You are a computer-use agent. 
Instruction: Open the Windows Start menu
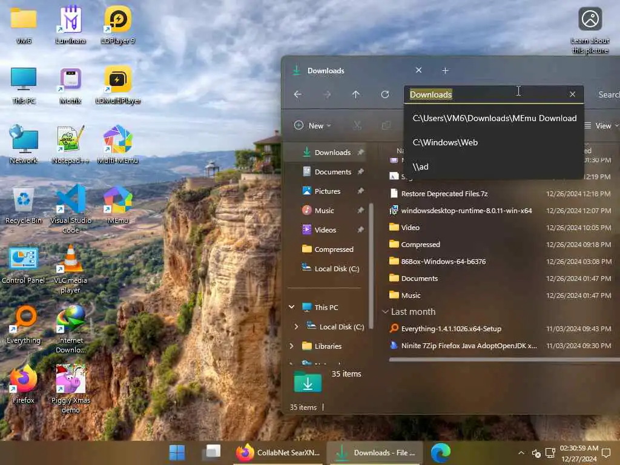tap(177, 453)
